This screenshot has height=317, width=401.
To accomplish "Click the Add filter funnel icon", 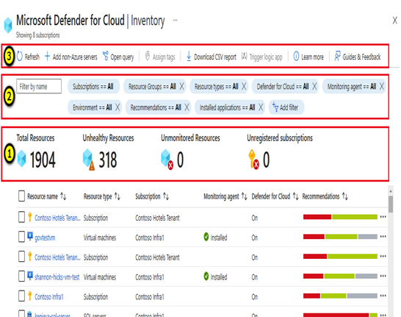I will (x=275, y=107).
